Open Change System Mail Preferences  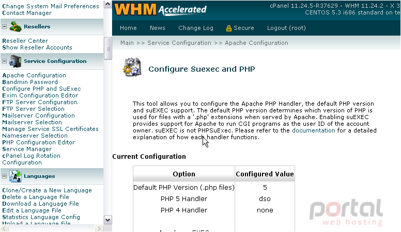pos(51,6)
